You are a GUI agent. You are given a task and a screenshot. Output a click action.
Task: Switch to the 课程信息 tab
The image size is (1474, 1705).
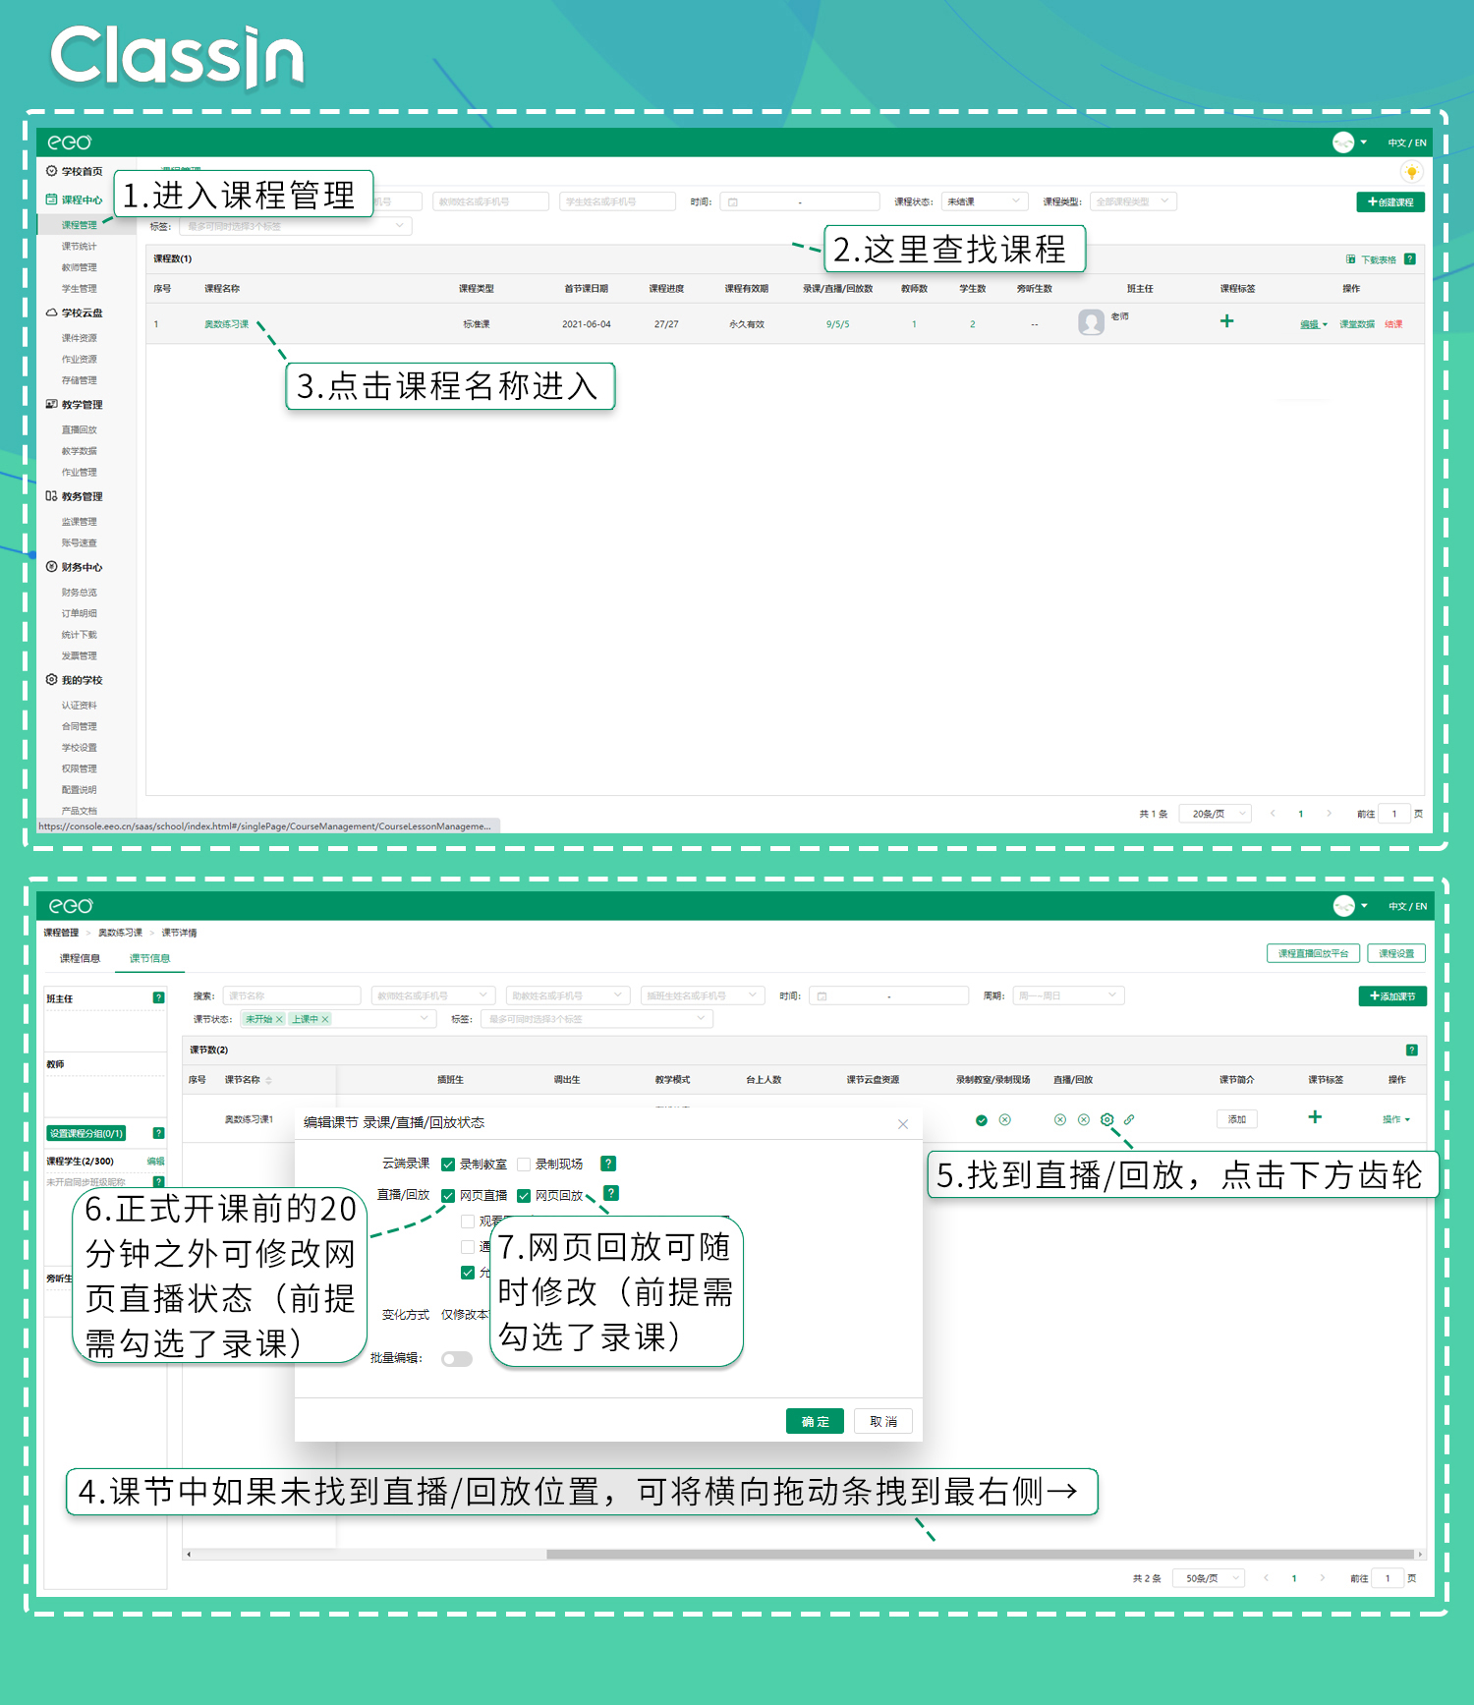pyautogui.click(x=80, y=958)
